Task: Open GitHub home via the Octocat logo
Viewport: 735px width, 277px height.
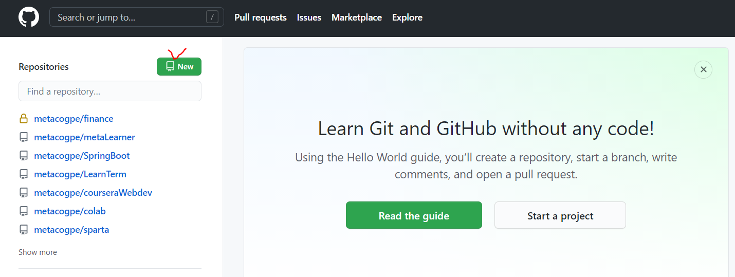Action: point(29,17)
